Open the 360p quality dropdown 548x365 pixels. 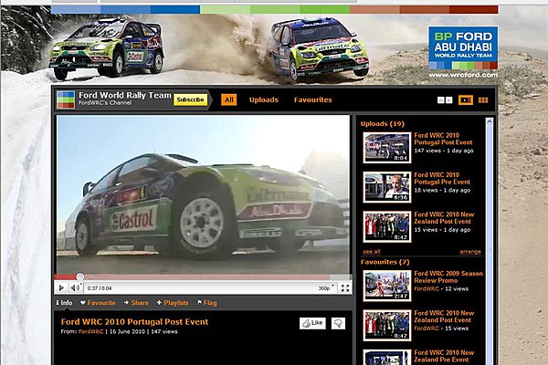325,287
